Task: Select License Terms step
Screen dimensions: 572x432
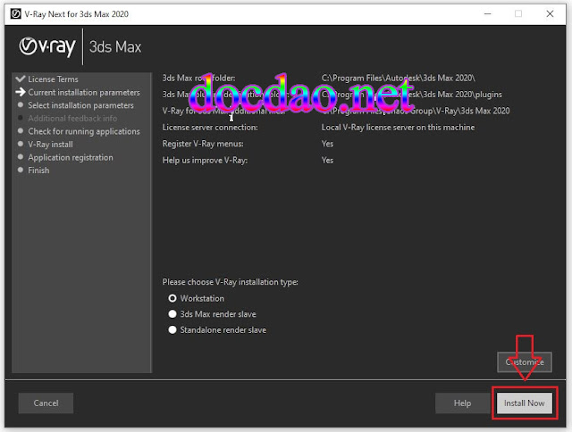Action: coord(54,79)
